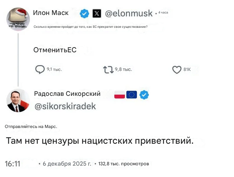Click the 16:11 time stamp
234x177 pixels.
coord(13,164)
